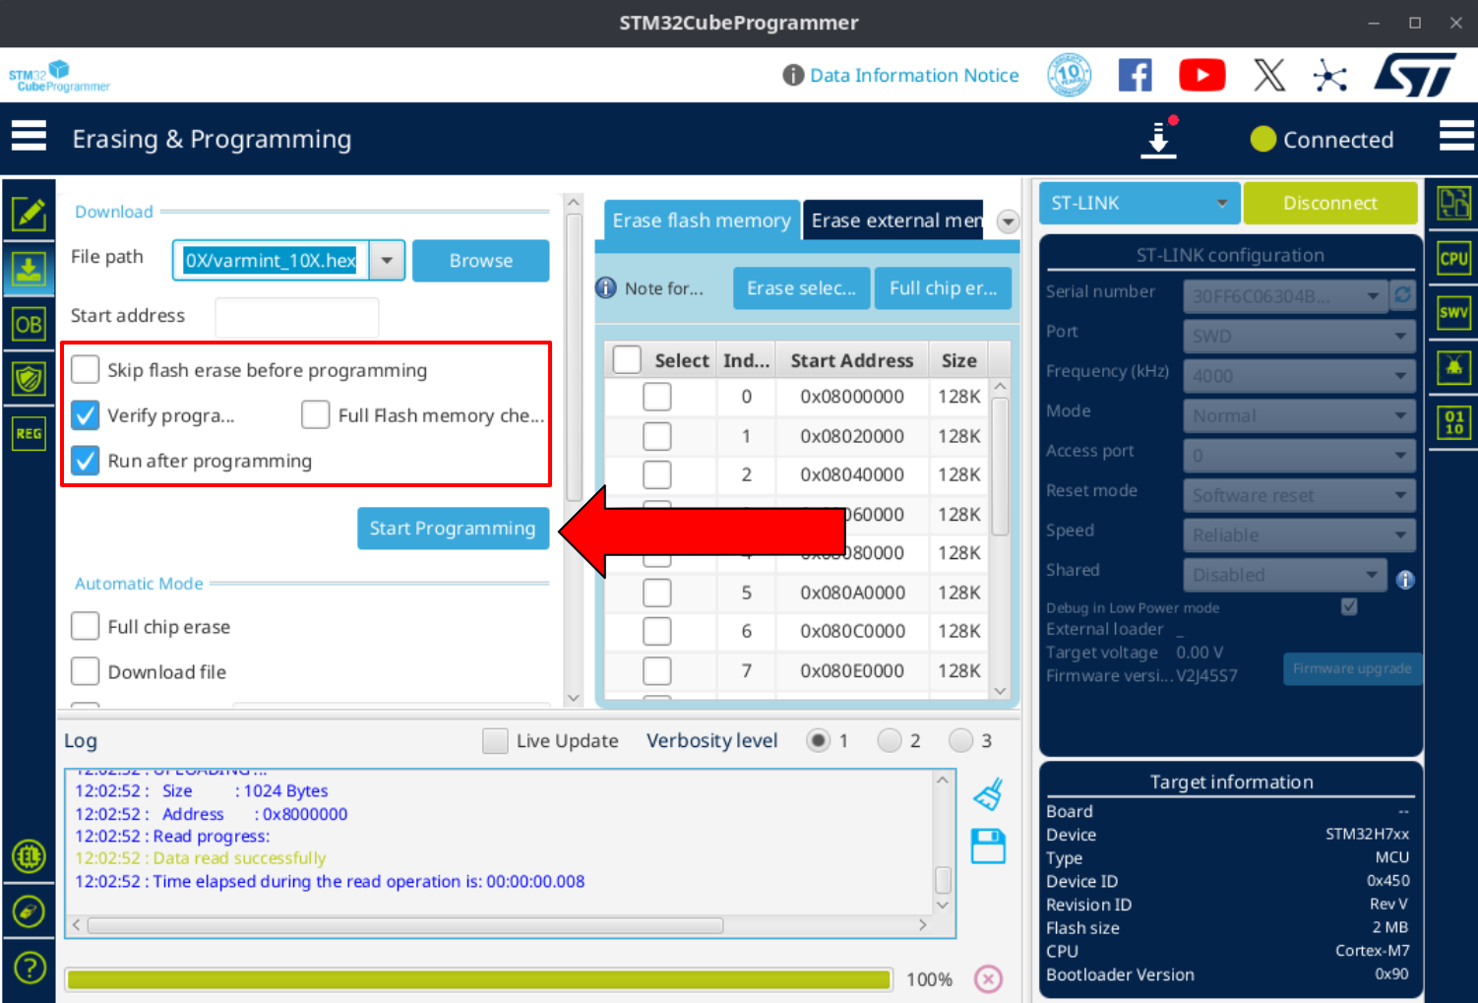Viewport: 1478px width, 1003px height.
Task: Switch to Erase external memory tab
Action: click(895, 220)
